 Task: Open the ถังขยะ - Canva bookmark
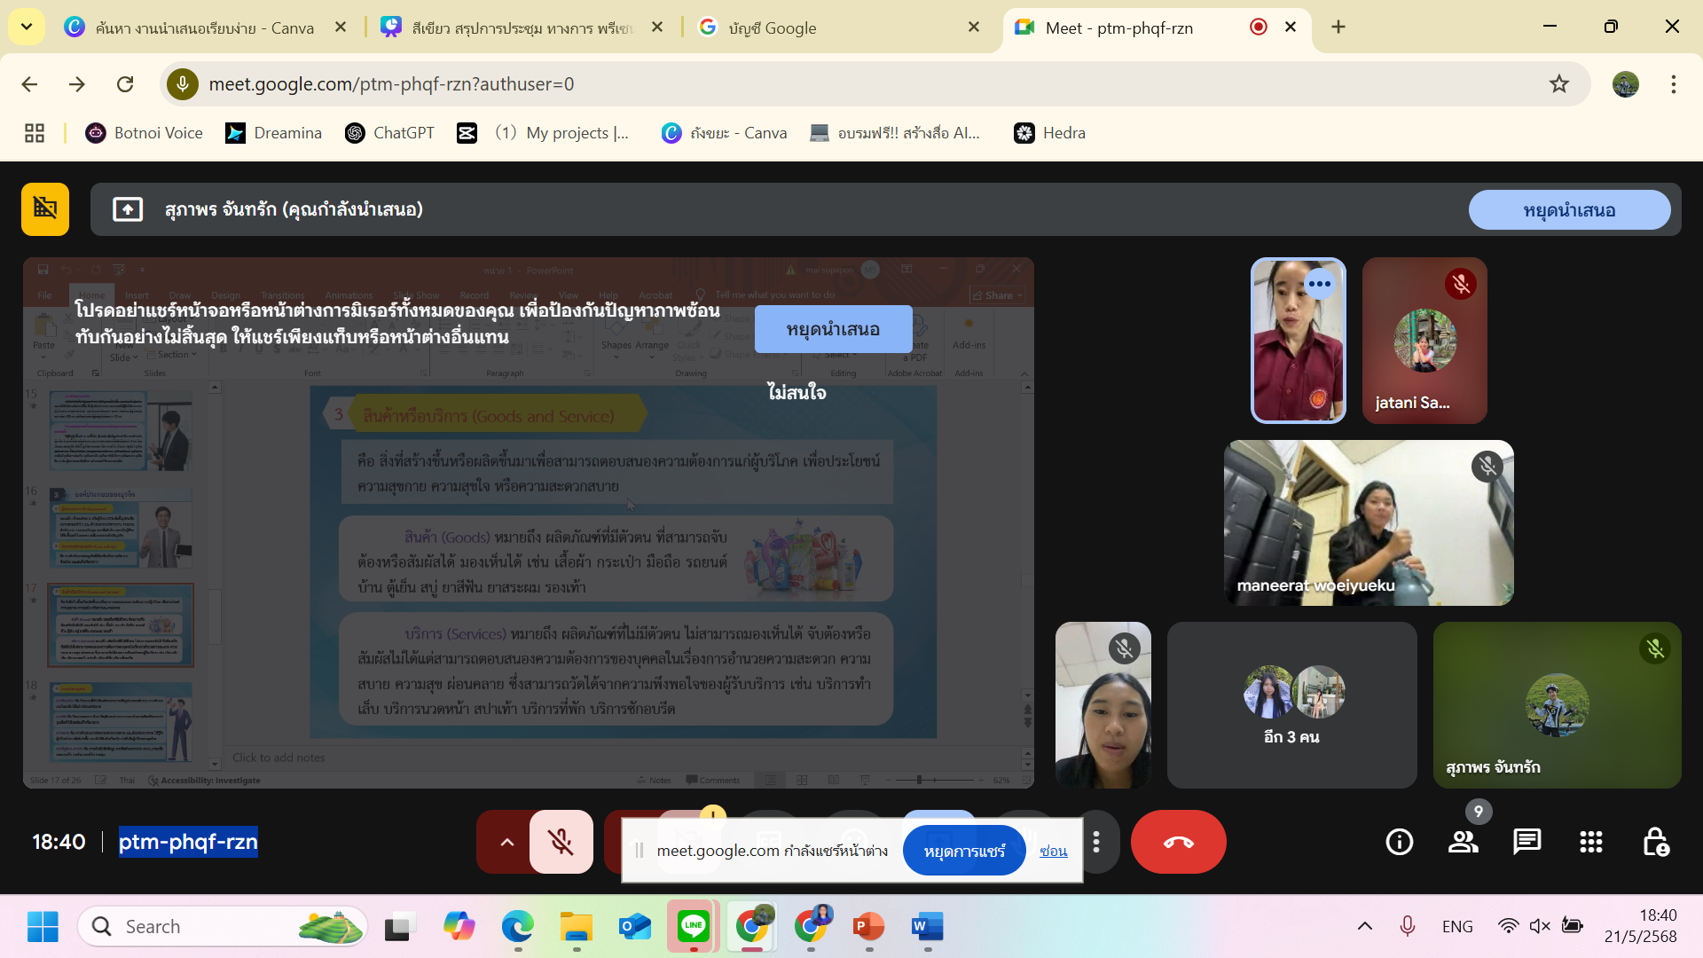tap(725, 133)
